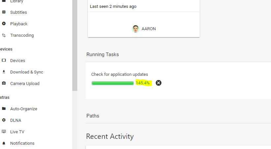Click AARON's avatar picture
The width and height of the screenshot is (271, 149).
coord(136,29)
